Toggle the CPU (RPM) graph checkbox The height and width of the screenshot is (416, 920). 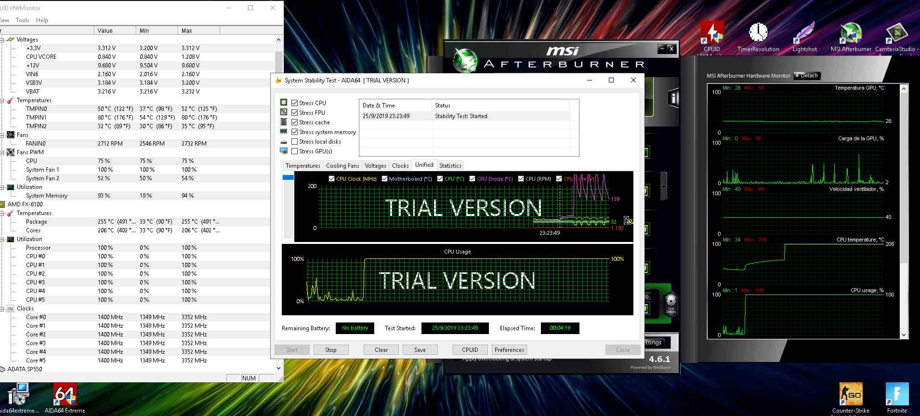pyautogui.click(x=521, y=178)
